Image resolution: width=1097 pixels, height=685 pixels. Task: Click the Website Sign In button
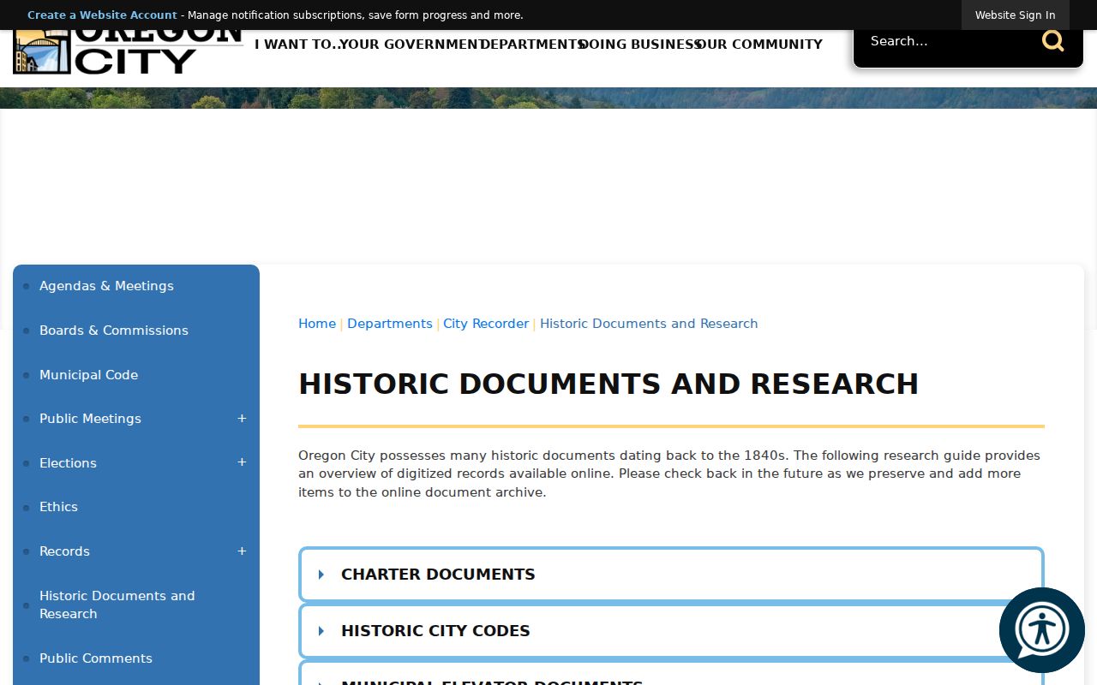click(1015, 15)
